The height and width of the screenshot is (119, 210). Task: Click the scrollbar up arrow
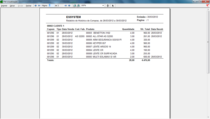208,9
